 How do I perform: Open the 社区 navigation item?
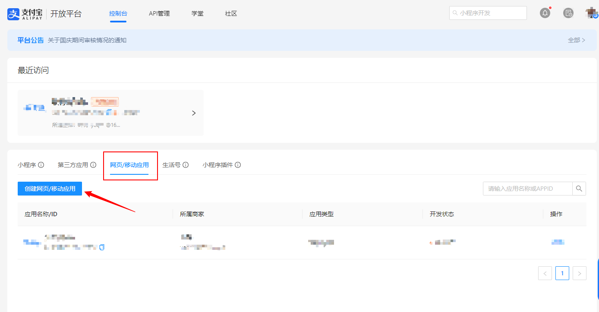pos(231,13)
